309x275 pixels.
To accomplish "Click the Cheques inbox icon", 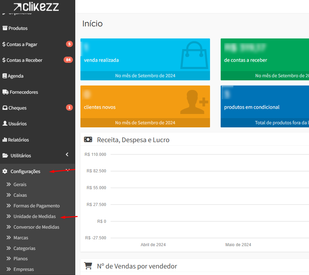I will pyautogui.click(x=5, y=108).
